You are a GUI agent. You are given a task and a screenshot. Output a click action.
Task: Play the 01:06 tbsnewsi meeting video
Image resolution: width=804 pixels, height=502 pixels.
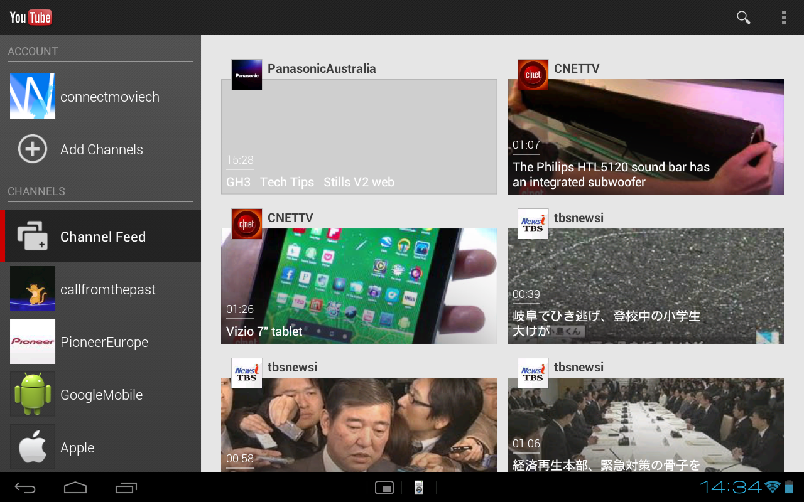click(646, 425)
